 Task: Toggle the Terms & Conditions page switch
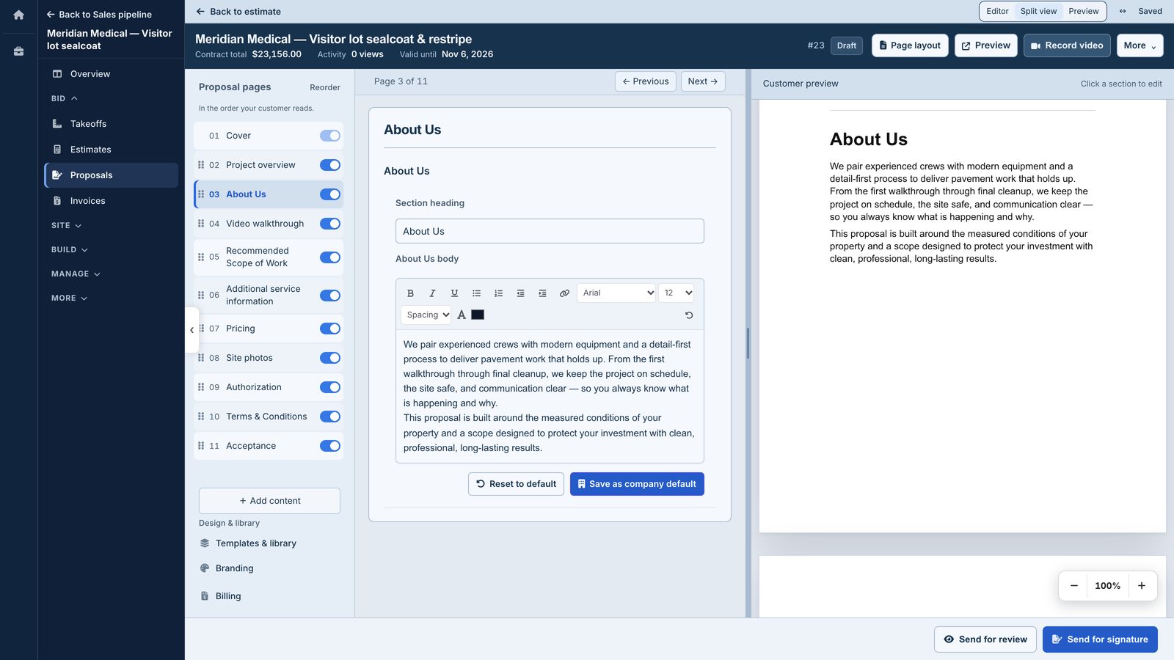(x=330, y=417)
